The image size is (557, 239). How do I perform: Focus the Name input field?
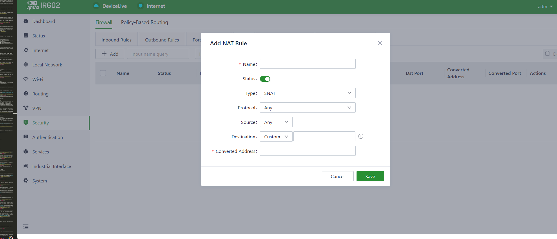click(308, 64)
